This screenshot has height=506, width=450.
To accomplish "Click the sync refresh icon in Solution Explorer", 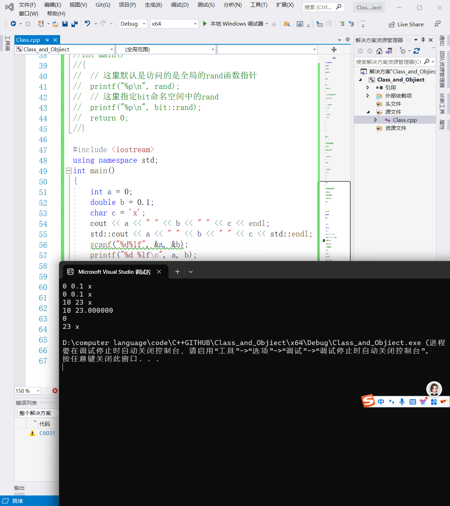I will point(417,51).
